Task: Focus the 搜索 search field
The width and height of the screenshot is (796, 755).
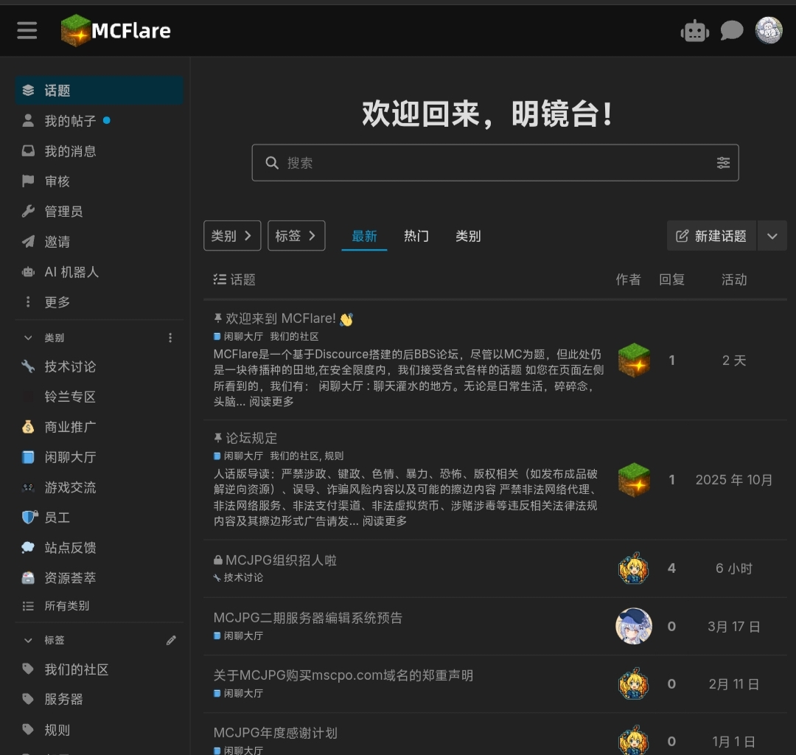Action: coord(495,162)
